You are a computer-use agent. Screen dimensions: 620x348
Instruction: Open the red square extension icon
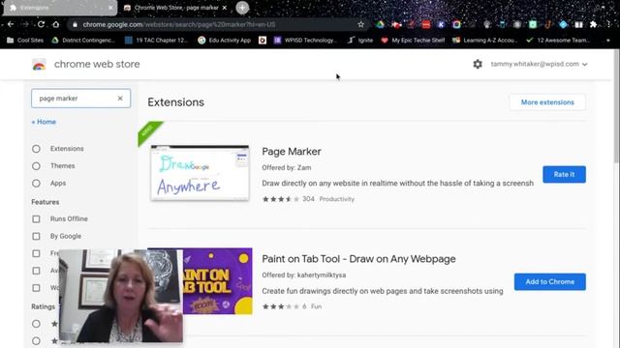426,24
